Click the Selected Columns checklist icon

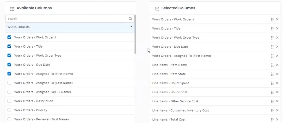[157, 9]
